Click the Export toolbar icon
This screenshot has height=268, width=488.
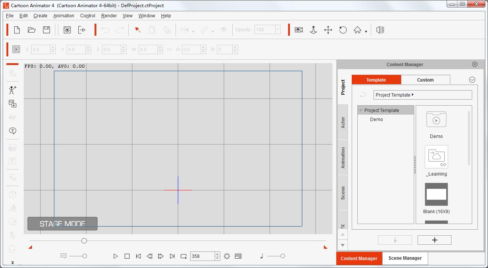(82, 30)
